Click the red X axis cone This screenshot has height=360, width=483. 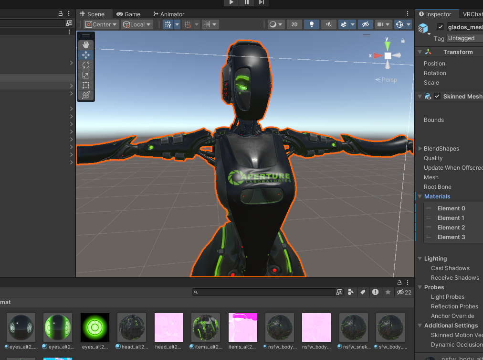[x=378, y=55]
